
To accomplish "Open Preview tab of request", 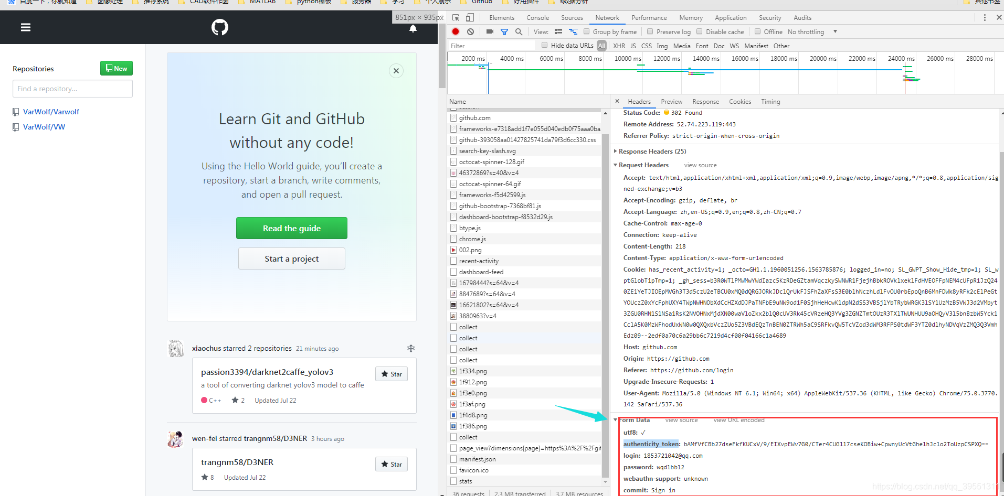I will (672, 102).
